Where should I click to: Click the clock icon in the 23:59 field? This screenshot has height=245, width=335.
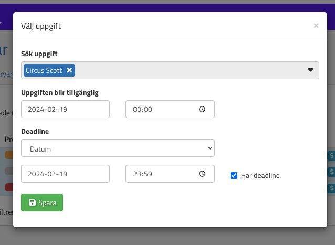click(202, 174)
